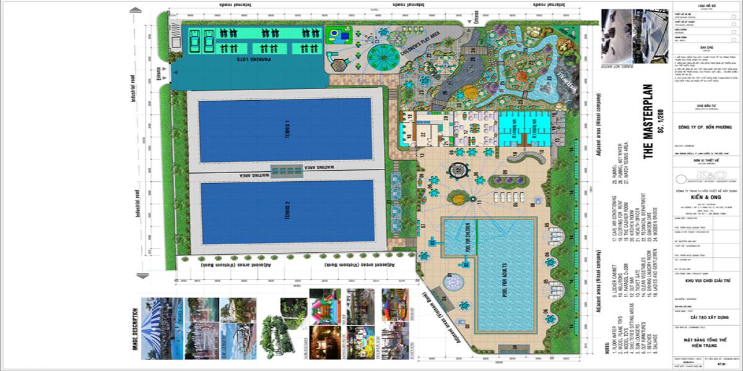Click "CÔNG TY CP. BỐN PHƯƠNG" text
Screen dimensions: 743x371
coord(705,127)
